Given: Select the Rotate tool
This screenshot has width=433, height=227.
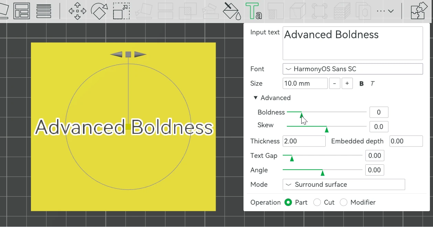Looking at the screenshot, I should (x=99, y=11).
